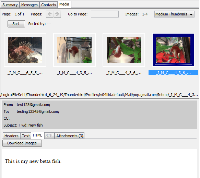Click the previous page arrow
Image resolution: width=200 pixels, height=178 pixels.
pyautogui.click(x=50, y=14)
